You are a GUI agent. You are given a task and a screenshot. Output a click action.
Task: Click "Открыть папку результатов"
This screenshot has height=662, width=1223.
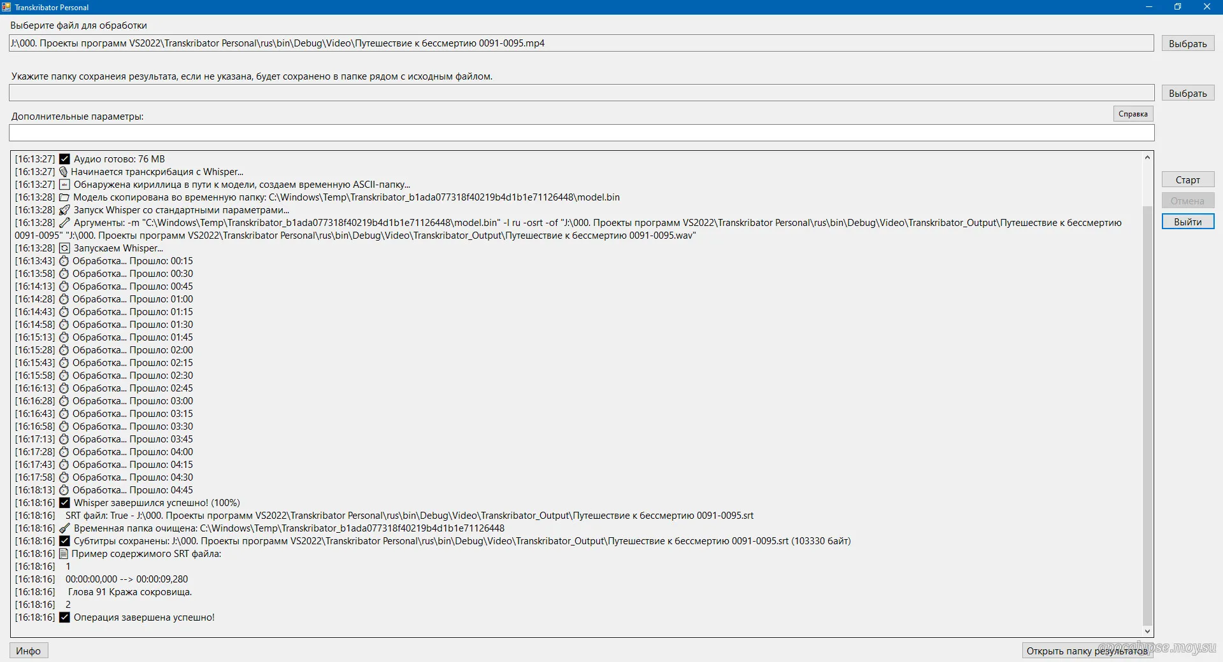pyautogui.click(x=1087, y=651)
